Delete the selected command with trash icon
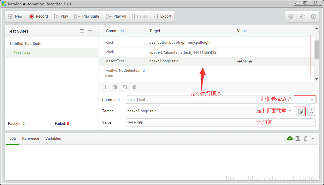 tap(115, 87)
